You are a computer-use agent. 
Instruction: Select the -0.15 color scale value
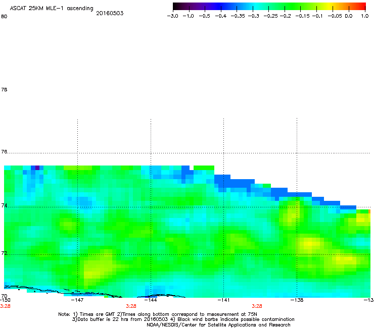pyautogui.click(x=302, y=16)
